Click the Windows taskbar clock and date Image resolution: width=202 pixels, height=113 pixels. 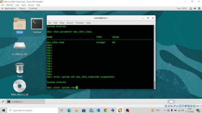coord(190,110)
